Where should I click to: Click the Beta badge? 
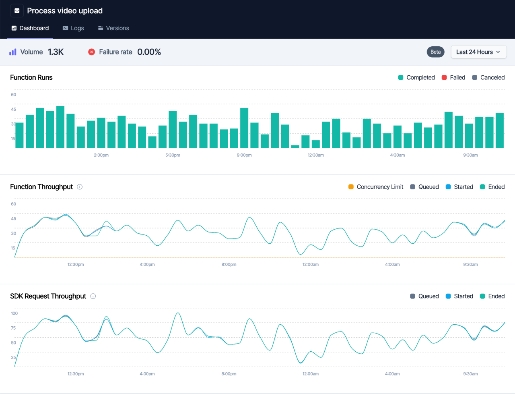436,52
